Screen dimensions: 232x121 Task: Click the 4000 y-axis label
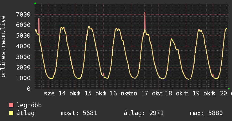pos(23,46)
